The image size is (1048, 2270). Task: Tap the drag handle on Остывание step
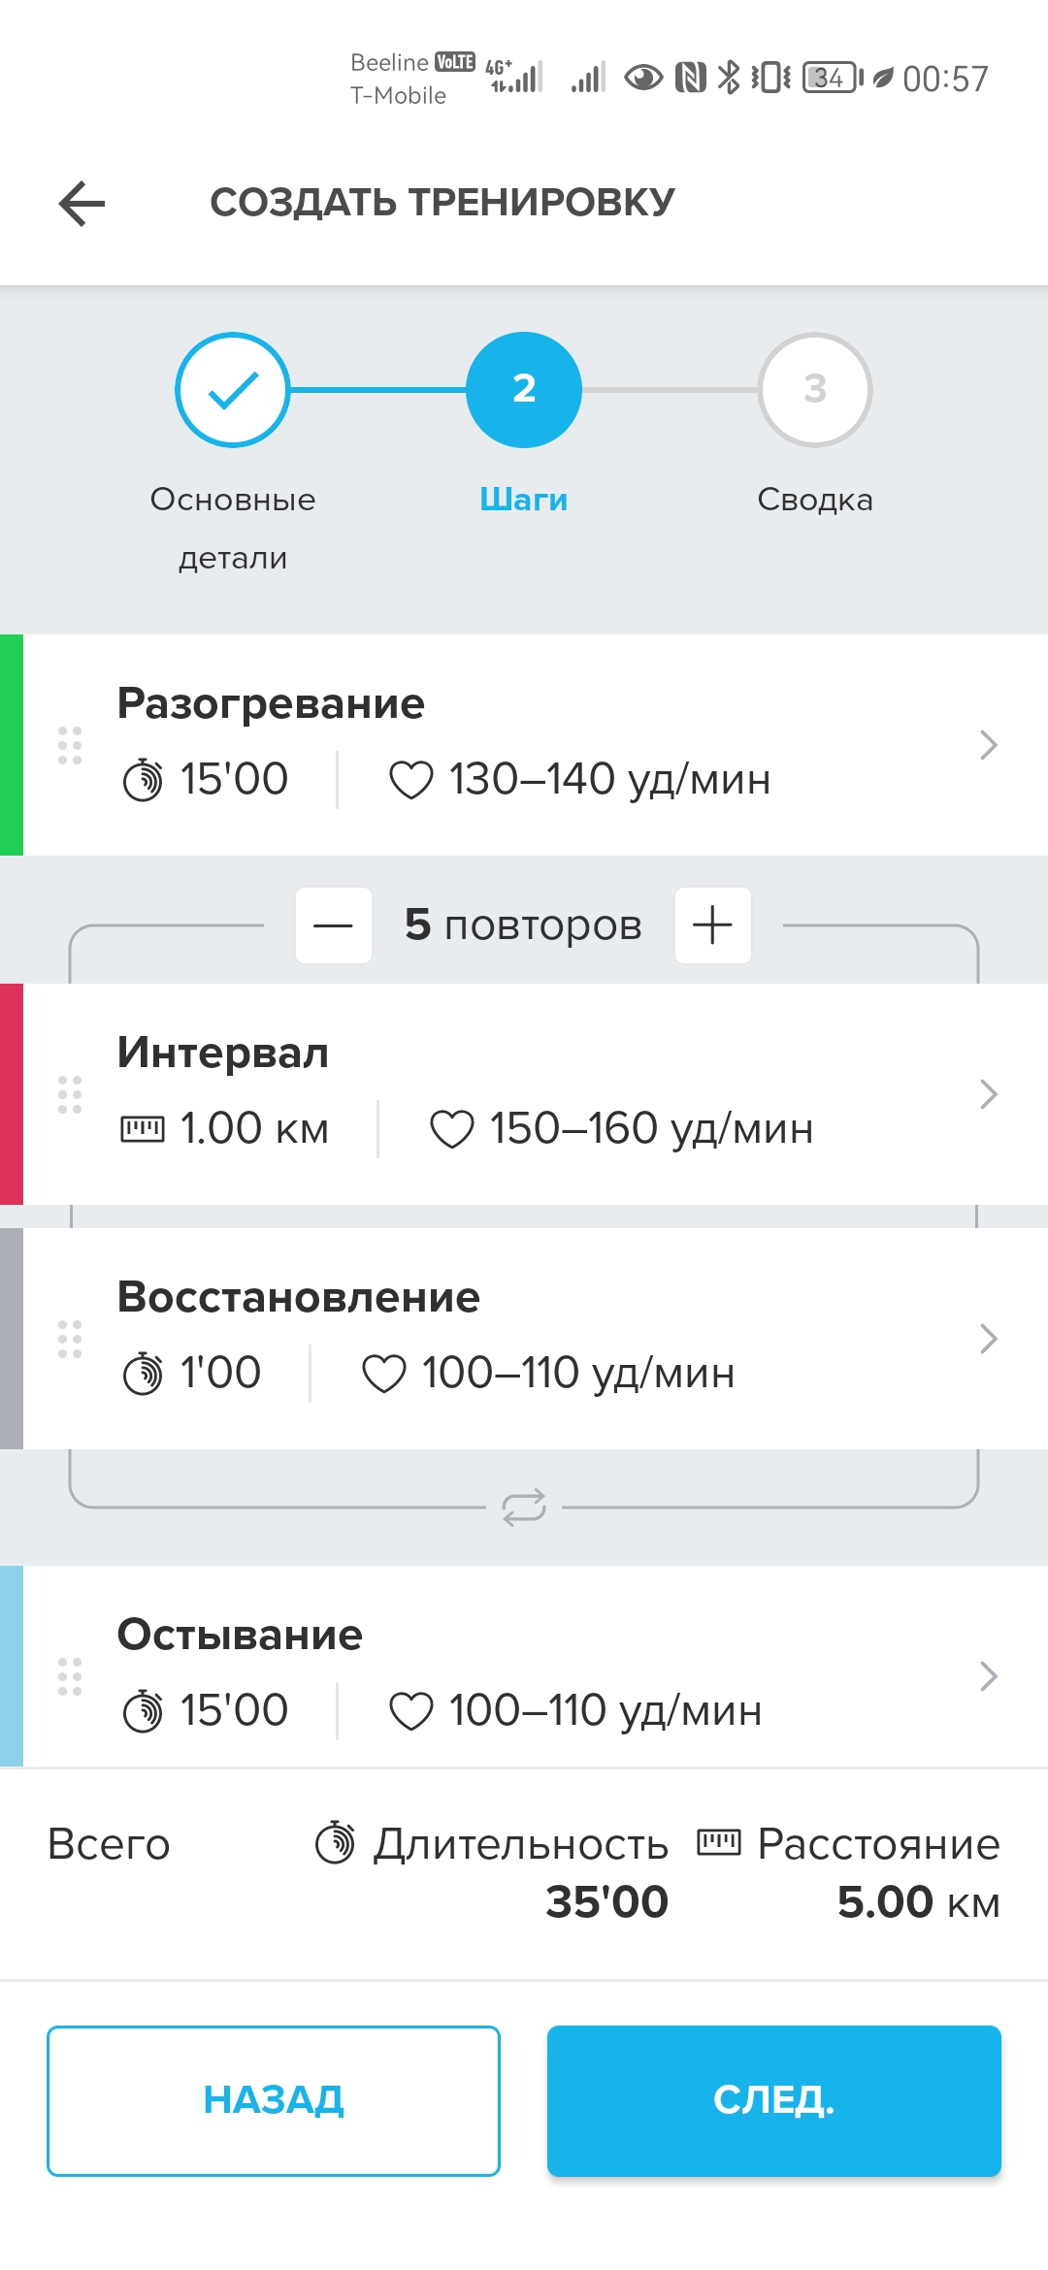pos(70,1676)
